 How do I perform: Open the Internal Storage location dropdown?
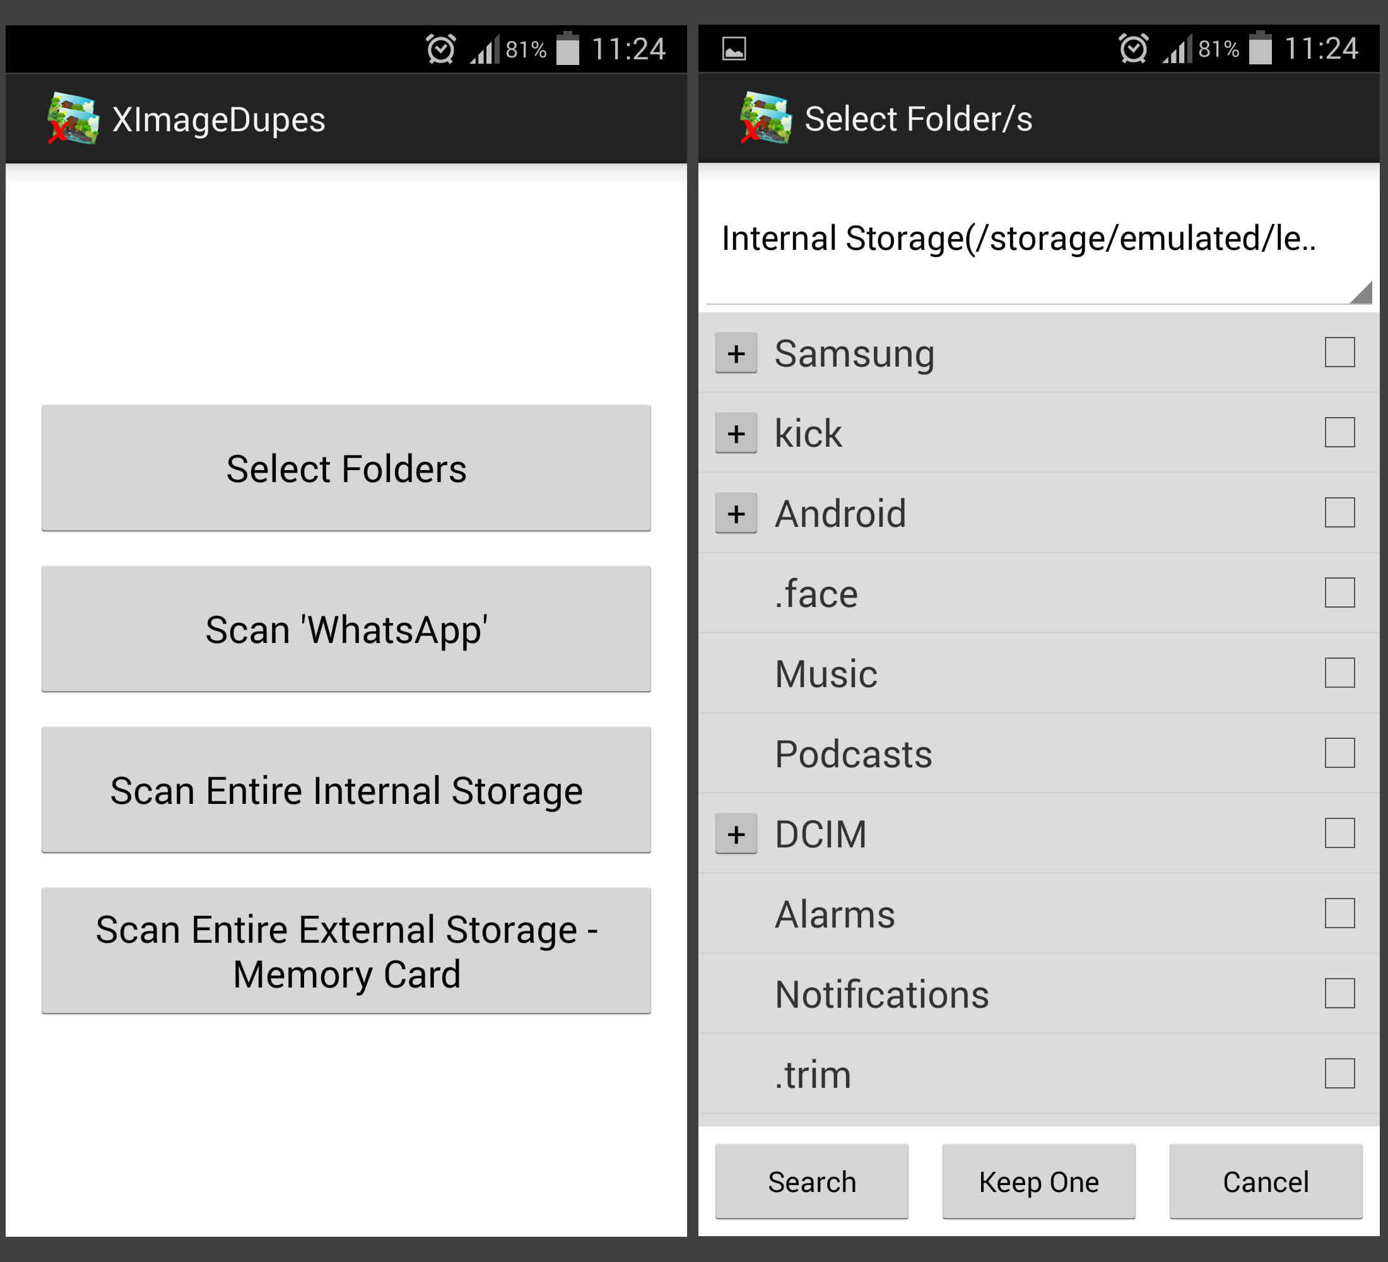(x=1039, y=240)
